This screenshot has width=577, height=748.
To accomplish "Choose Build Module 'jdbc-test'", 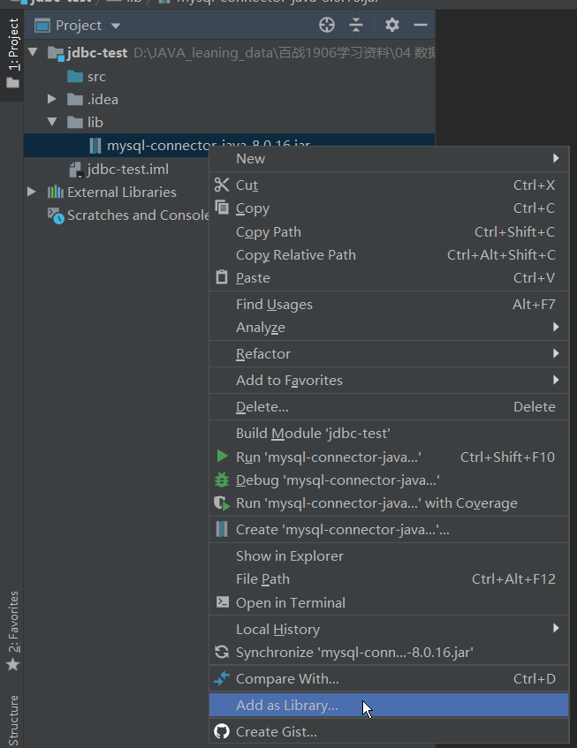I will pyautogui.click(x=389, y=433).
